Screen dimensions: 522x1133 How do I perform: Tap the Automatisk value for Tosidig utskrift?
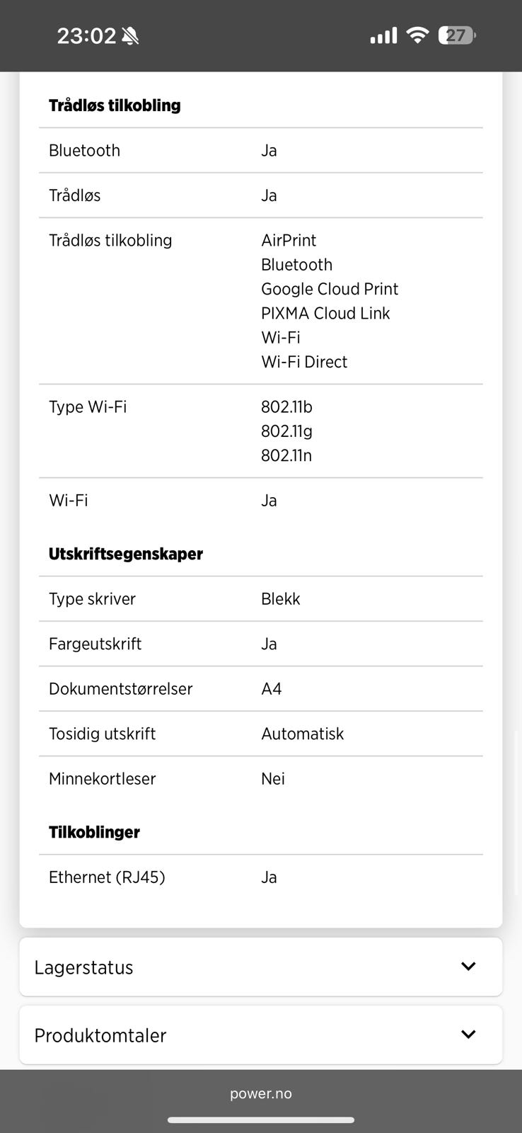302,734
